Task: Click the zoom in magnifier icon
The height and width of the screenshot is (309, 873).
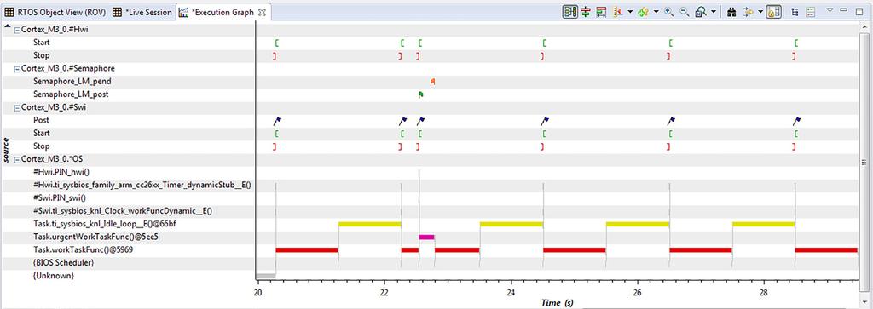Action: tap(668, 12)
